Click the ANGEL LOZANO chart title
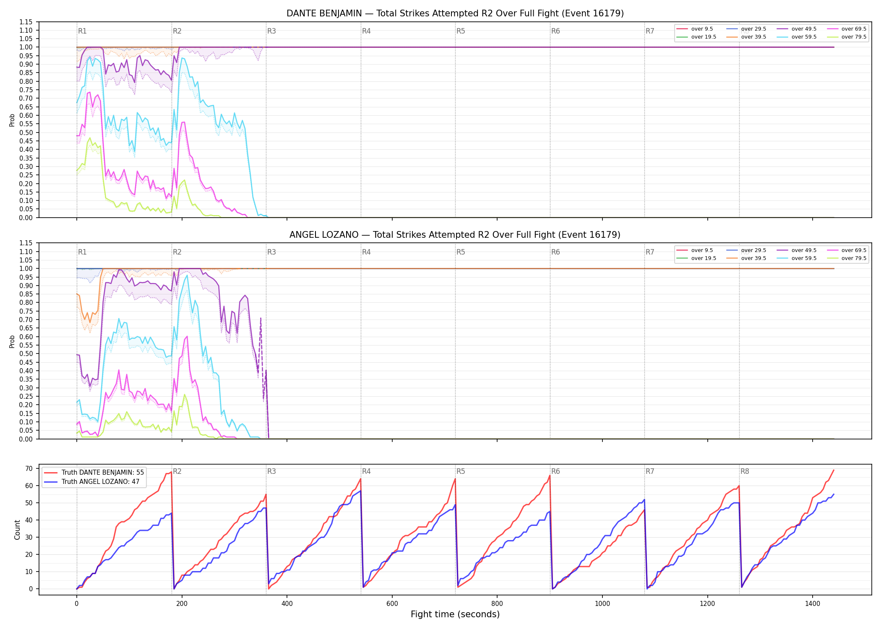Viewport: 881px width, 629px height. click(455, 235)
